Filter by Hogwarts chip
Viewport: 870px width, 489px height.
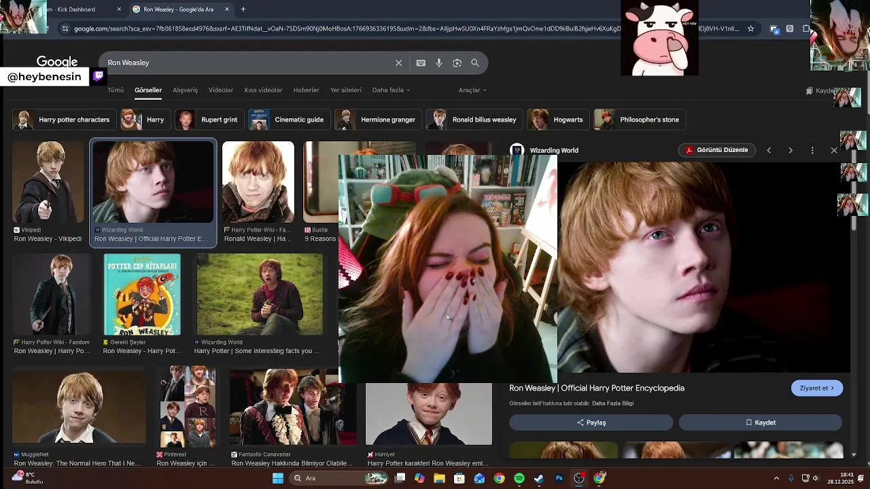pos(558,120)
